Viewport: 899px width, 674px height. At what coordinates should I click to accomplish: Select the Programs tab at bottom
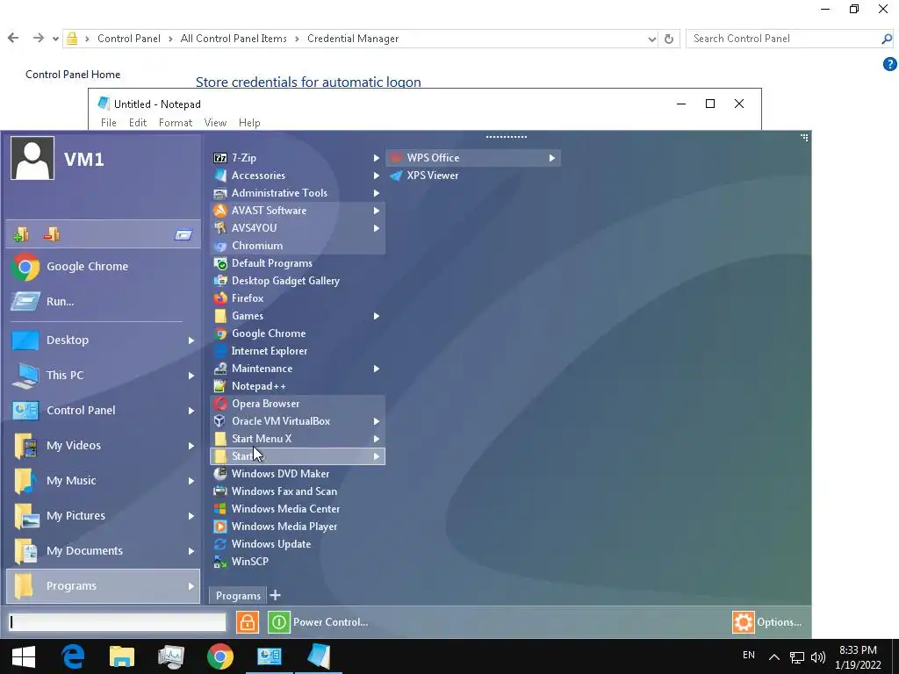point(238,596)
